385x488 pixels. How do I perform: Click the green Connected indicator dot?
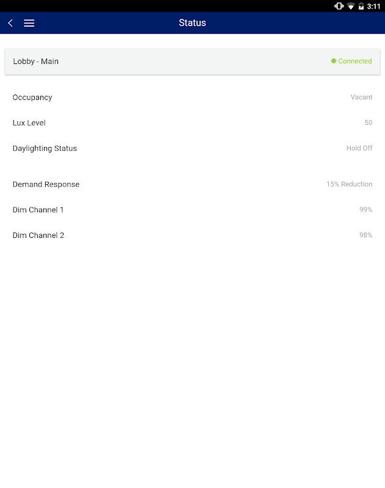pyautogui.click(x=334, y=61)
